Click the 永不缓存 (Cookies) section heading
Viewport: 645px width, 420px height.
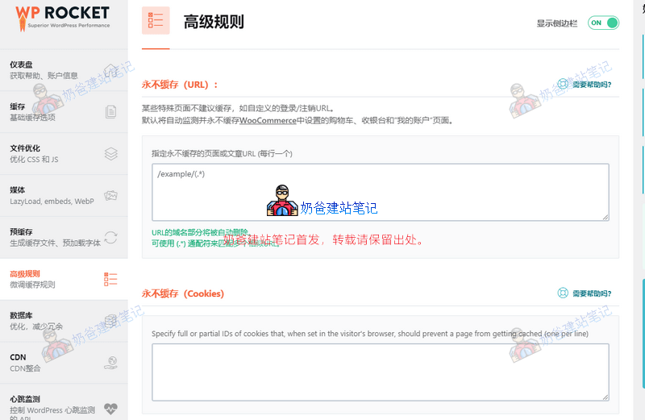point(183,293)
